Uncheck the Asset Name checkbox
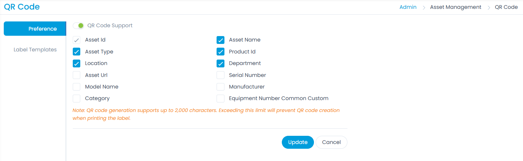The image size is (523, 161). coord(220,40)
